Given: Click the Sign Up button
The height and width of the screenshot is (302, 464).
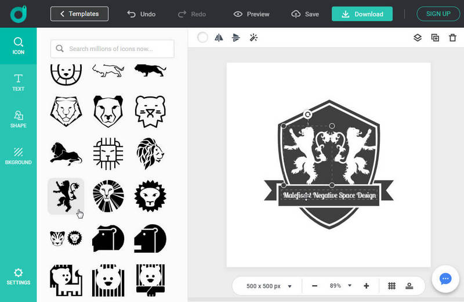Looking at the screenshot, I should click(438, 14).
